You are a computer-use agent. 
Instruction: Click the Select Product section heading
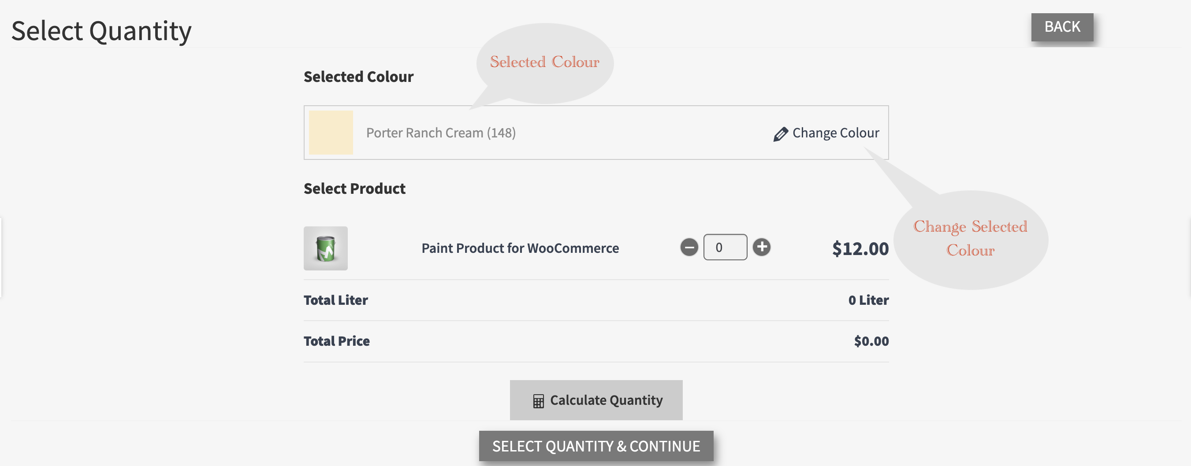354,189
